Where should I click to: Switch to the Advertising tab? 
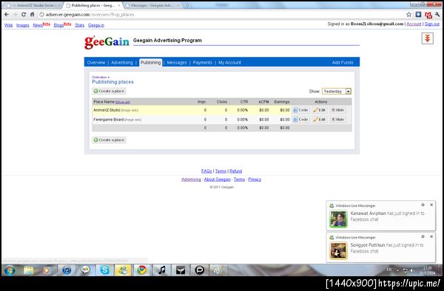click(x=122, y=63)
